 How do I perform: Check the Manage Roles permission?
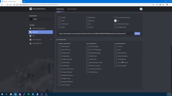59,56
